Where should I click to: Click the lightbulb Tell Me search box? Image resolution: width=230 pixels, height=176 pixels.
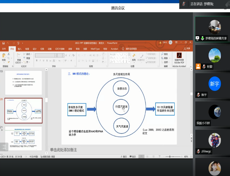click(129, 49)
